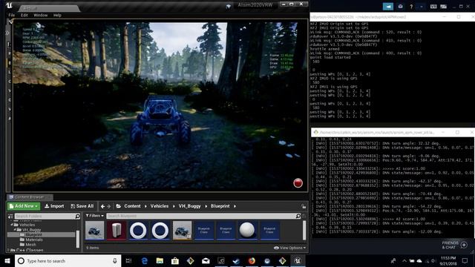The height and width of the screenshot is (267, 475).
Task: Click the folder path picker icon
Action: (119, 206)
